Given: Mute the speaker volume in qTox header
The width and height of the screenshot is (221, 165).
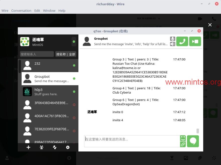Looking at the screenshot, I should pyautogui.click(x=172, y=44).
